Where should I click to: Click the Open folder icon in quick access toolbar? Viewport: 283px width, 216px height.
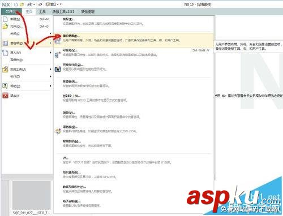click(22, 5)
